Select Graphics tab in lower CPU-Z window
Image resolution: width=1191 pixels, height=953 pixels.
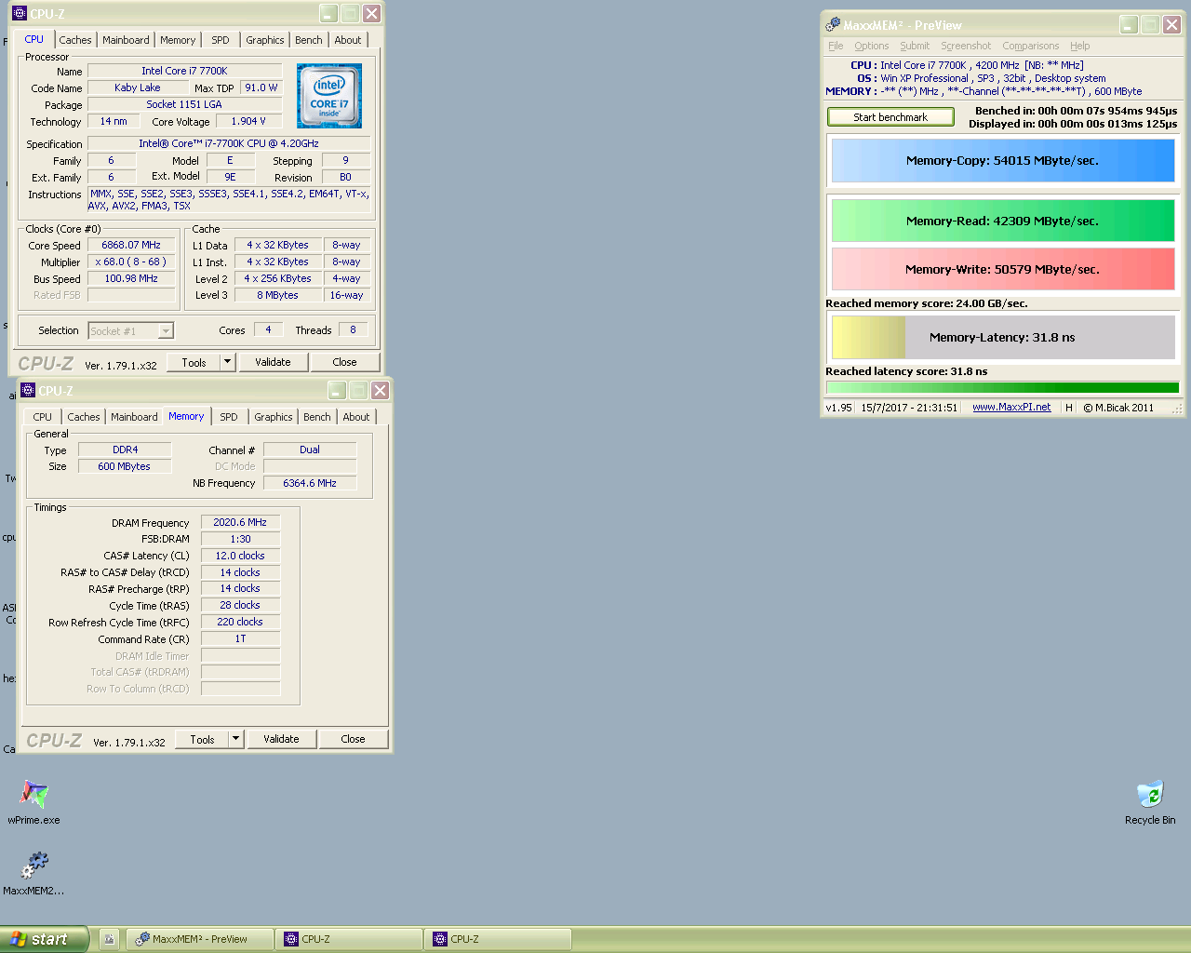[x=274, y=417]
